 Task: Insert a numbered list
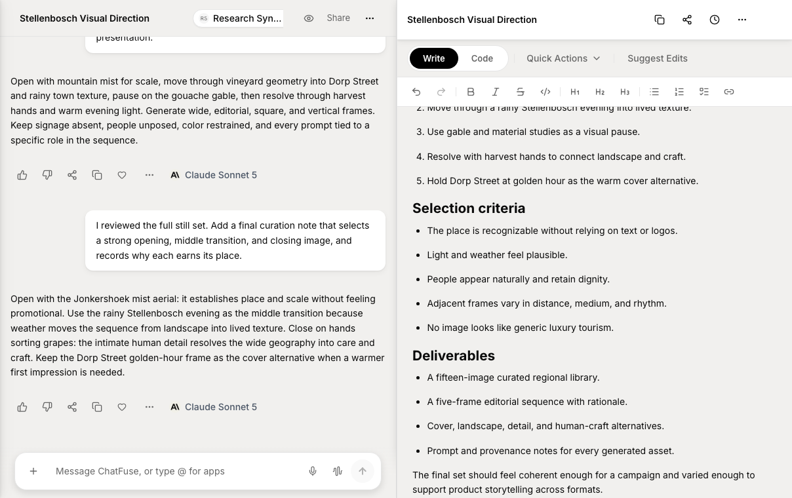click(x=679, y=92)
